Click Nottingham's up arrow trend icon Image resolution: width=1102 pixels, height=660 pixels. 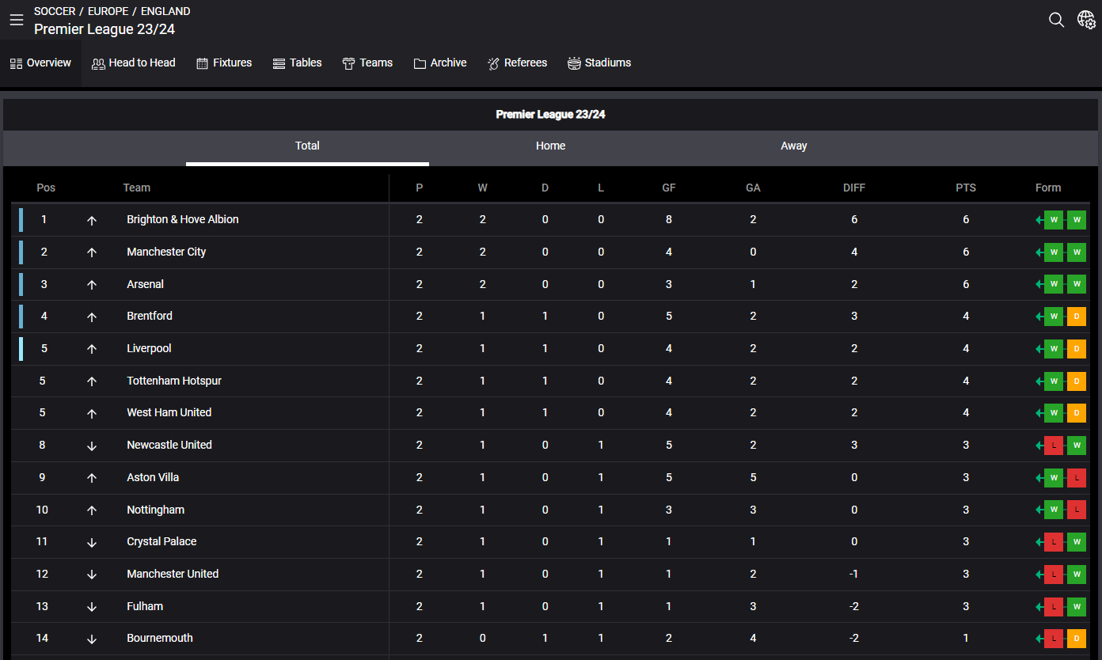click(x=92, y=510)
